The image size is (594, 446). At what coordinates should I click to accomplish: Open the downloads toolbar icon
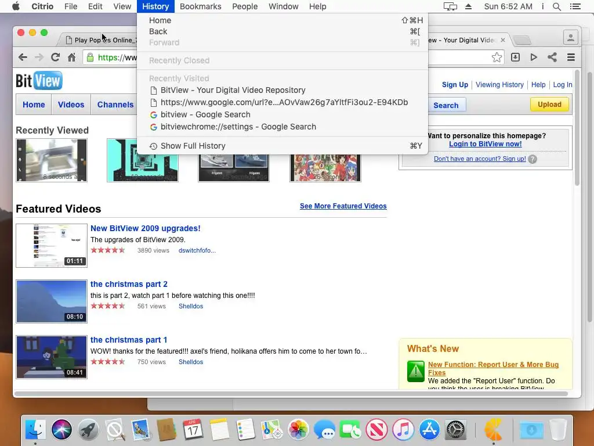[x=515, y=57]
